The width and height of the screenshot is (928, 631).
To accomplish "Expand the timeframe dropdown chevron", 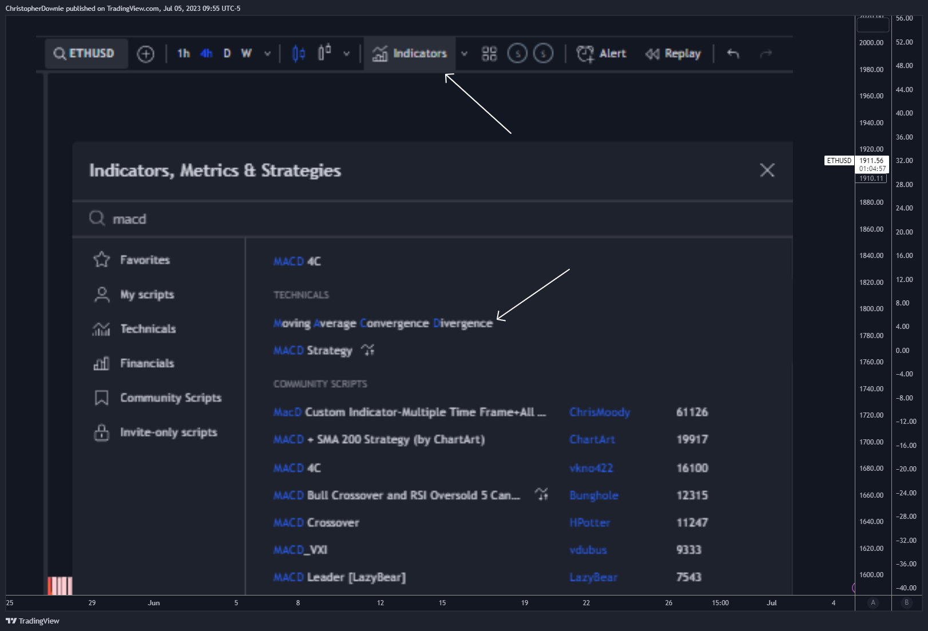I will click(x=267, y=54).
